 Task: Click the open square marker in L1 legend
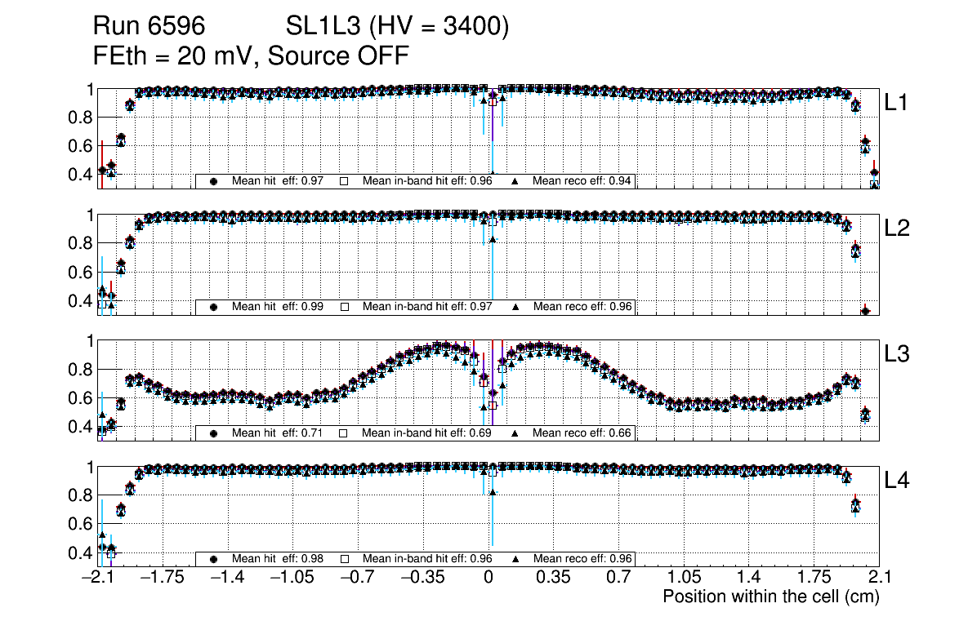(x=344, y=181)
